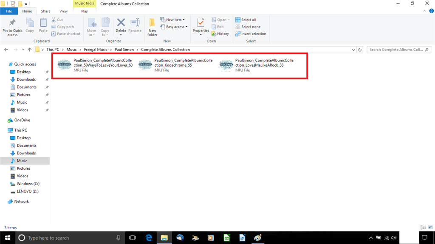Launch Microsoft Edge from taskbar
This screenshot has width=435, height=244.
click(x=149, y=238)
